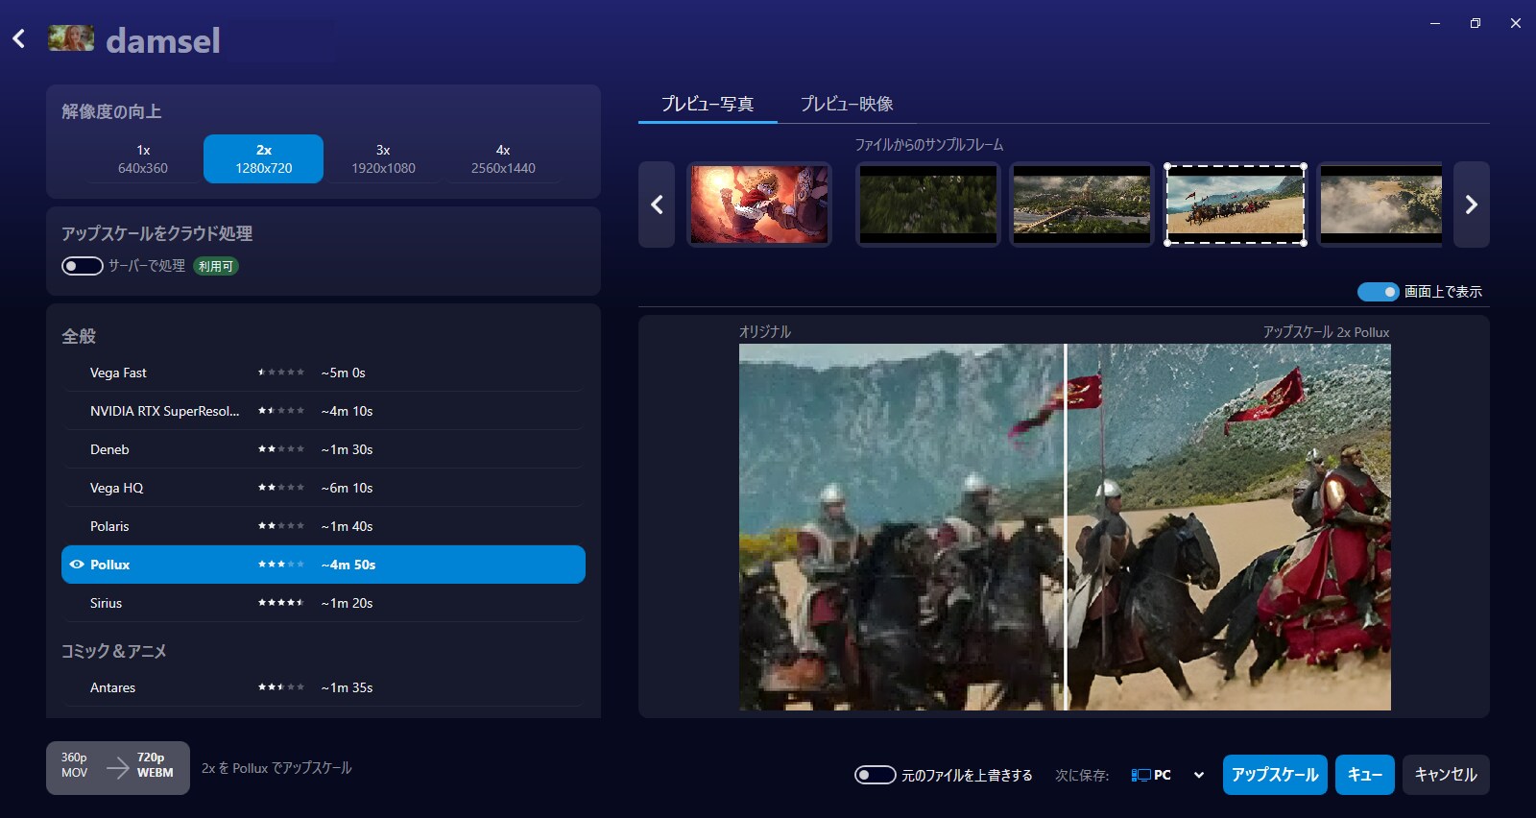Click the damsel video thumbnail icon
Screen dimensions: 1536x818
[x=71, y=38]
